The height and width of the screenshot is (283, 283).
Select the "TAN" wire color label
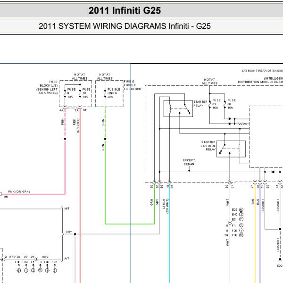coord(252,202)
